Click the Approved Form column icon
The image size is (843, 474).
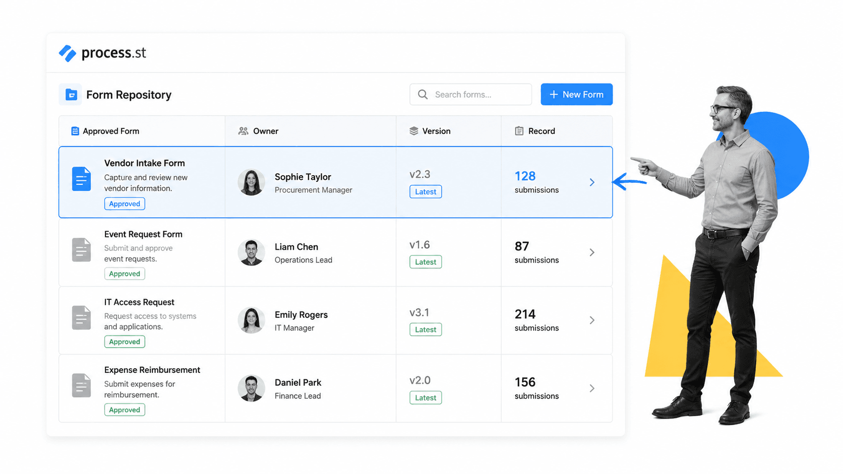coord(75,131)
